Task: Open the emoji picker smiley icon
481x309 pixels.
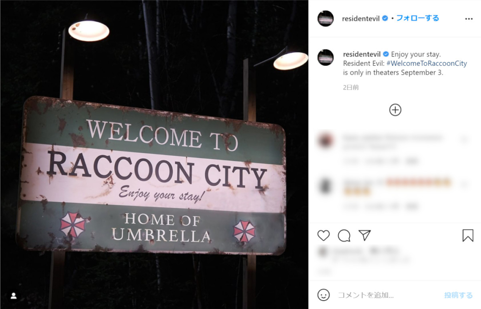Action: [x=323, y=295]
